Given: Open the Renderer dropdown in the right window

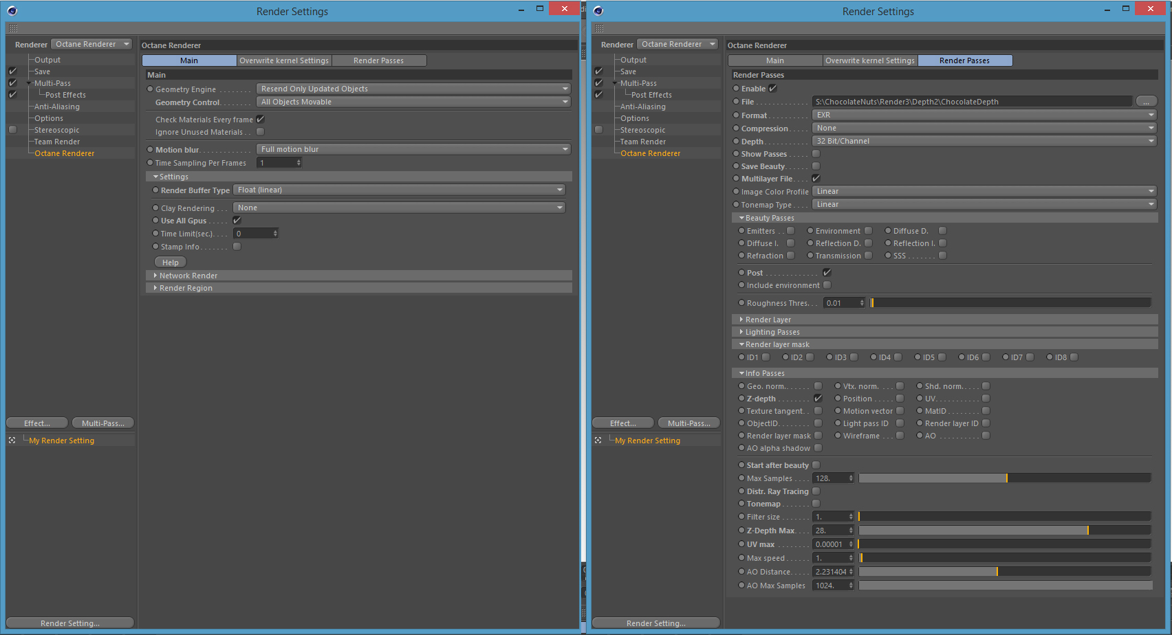Looking at the screenshot, I should coord(678,44).
